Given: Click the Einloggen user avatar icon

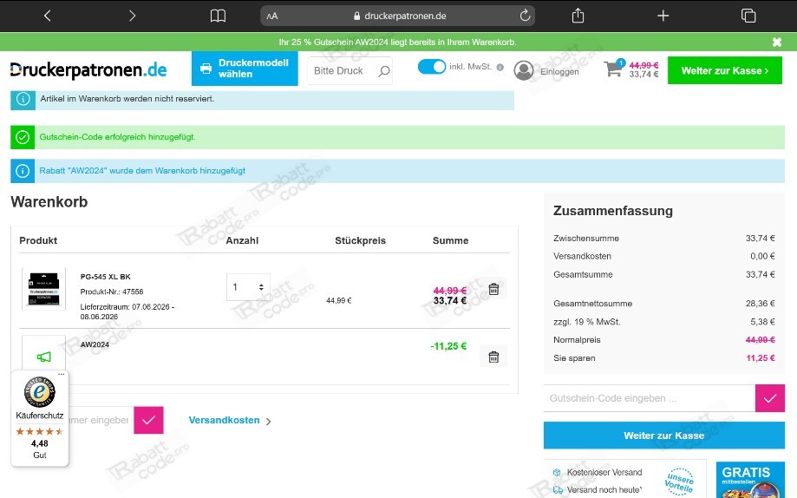Looking at the screenshot, I should tap(524, 70).
